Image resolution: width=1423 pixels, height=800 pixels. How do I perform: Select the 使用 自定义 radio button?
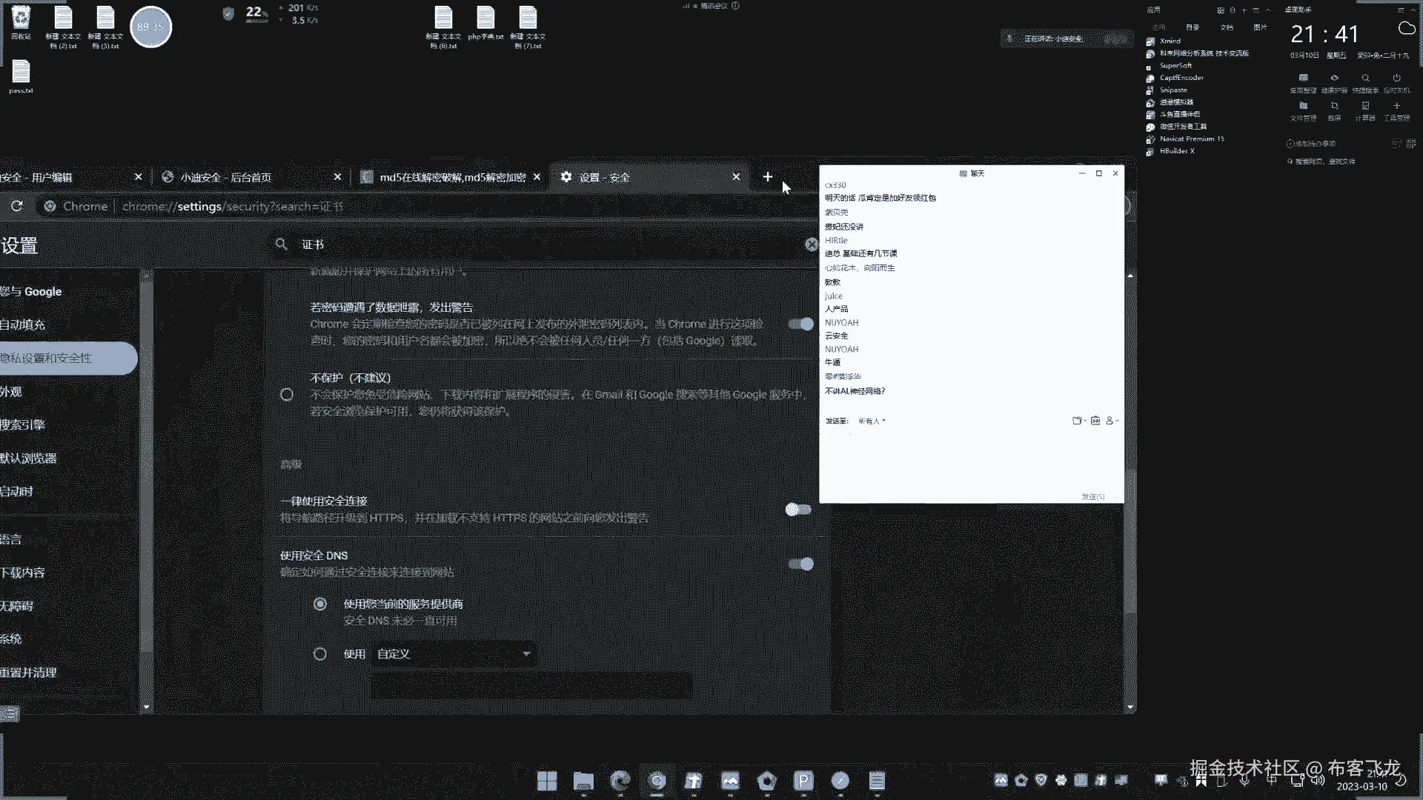click(319, 654)
